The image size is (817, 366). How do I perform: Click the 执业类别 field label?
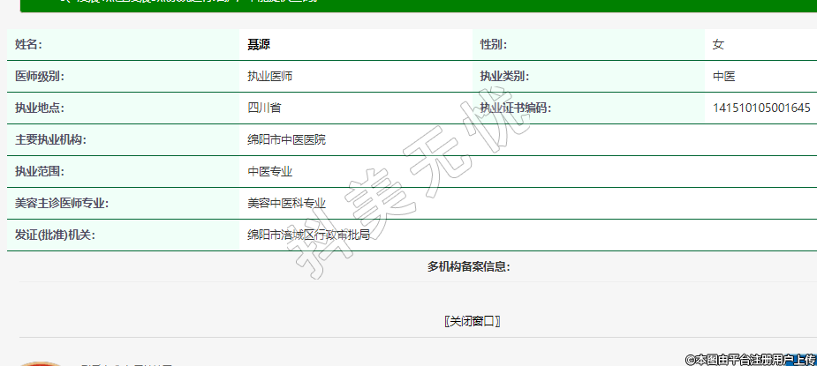[504, 76]
